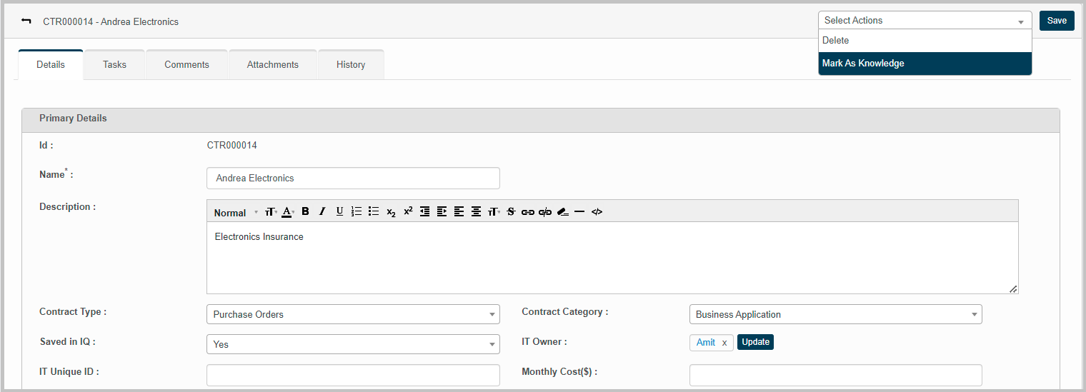Open the Saved in IQ dropdown
Screen dimensions: 1086x392
coord(353,344)
